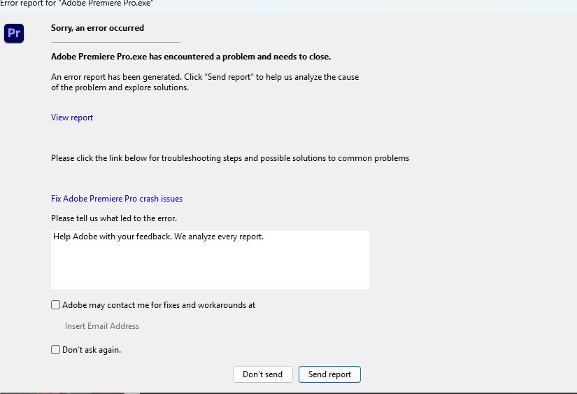Click the 'needs to close' message text
Screen dimensions: 577x394
[191, 57]
